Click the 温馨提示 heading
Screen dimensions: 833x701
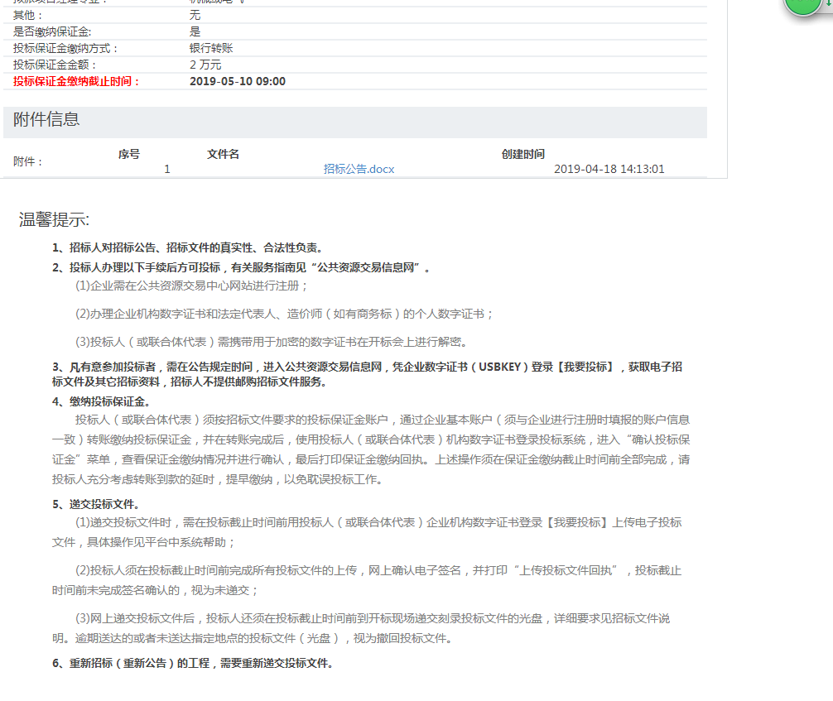pyautogui.click(x=54, y=220)
